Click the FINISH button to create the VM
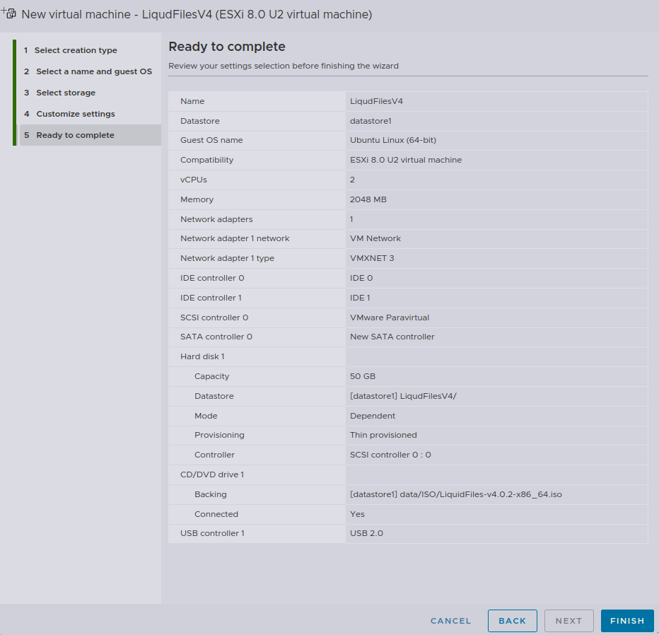The width and height of the screenshot is (659, 635). [626, 620]
